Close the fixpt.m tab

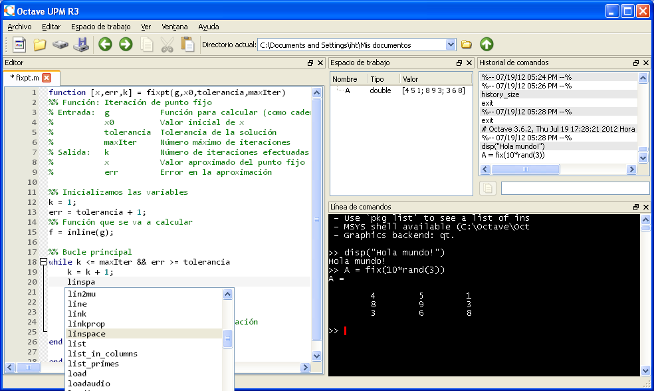[x=47, y=78]
